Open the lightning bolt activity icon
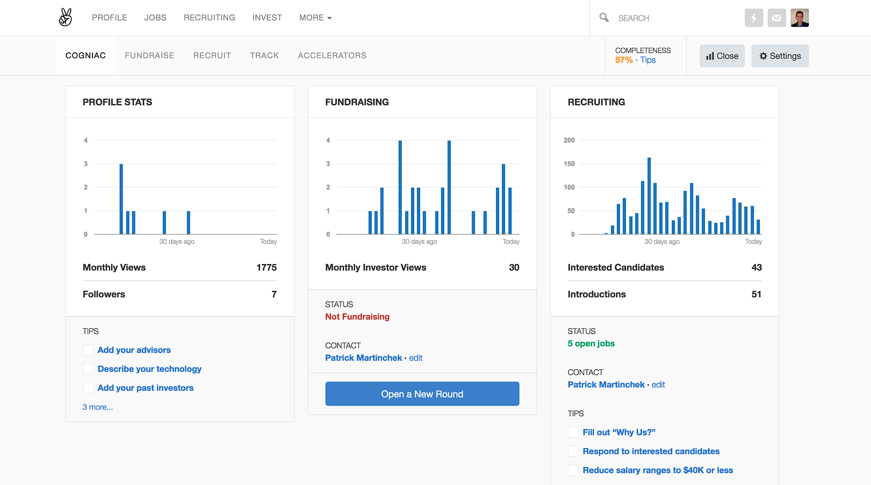 pyautogui.click(x=754, y=18)
